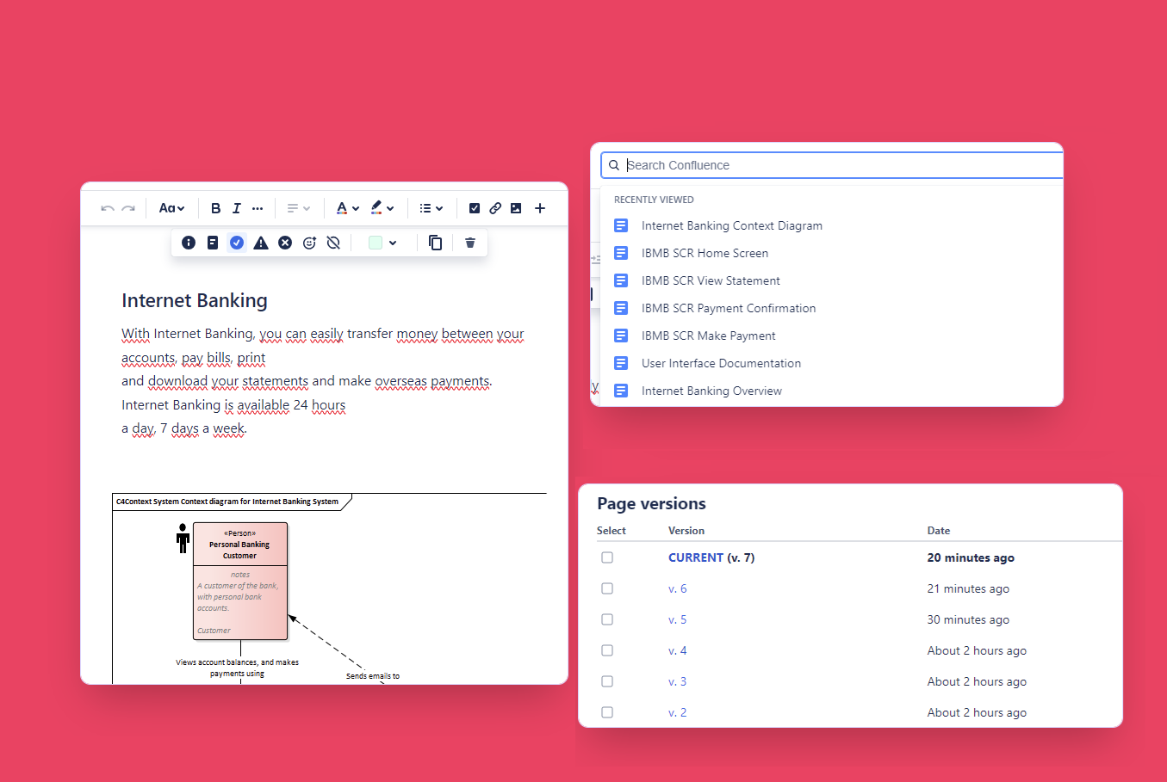Add an emoji to the panel
Image resolution: width=1167 pixels, height=782 pixels.
[x=309, y=243]
